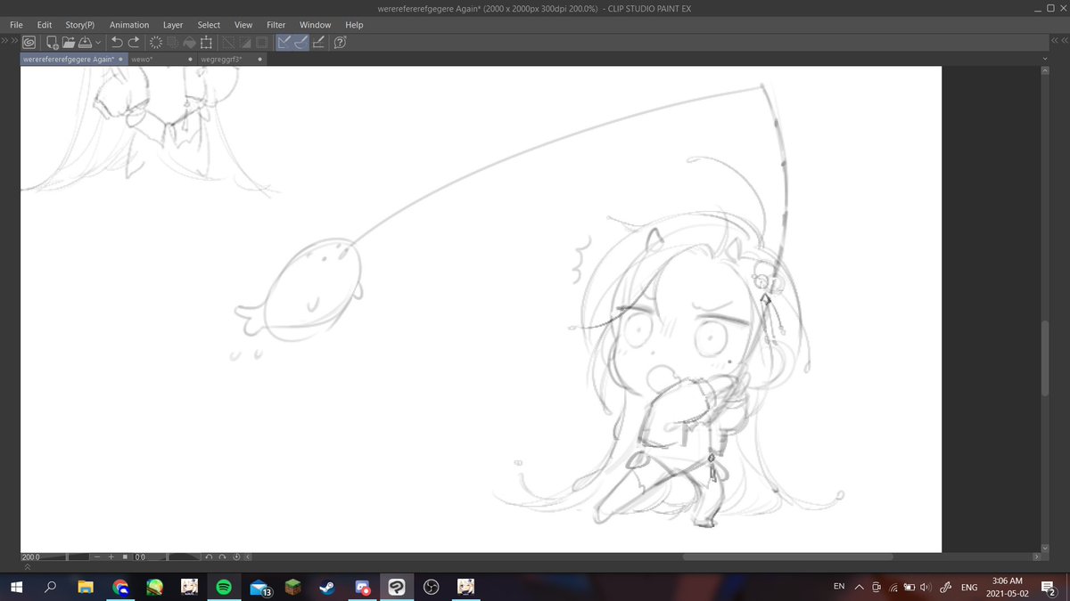Toggle Snap to Ruler
The image size is (1070, 601).
click(x=284, y=42)
